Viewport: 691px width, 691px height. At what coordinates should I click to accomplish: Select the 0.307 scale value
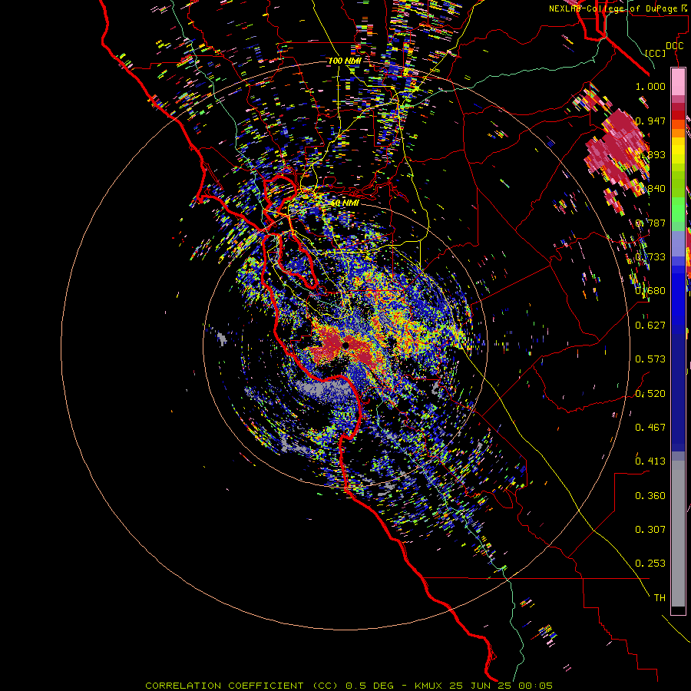(x=650, y=530)
